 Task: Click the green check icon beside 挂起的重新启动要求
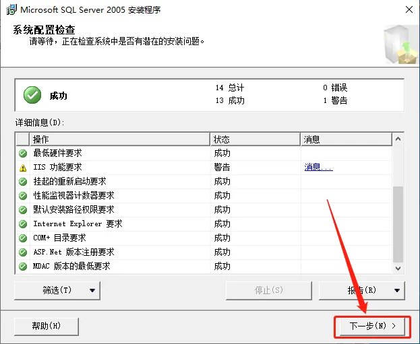coord(23,182)
